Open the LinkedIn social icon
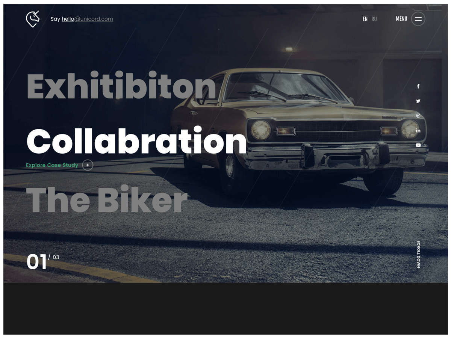The width and height of the screenshot is (451, 338). 418,130
